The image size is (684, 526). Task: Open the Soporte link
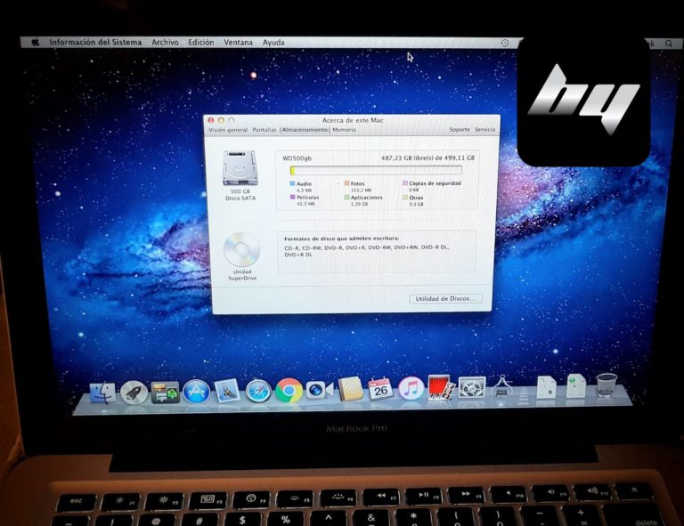[459, 130]
